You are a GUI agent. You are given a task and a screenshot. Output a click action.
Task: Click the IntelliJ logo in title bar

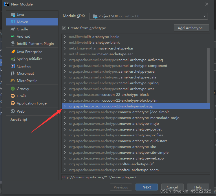point(7,4)
